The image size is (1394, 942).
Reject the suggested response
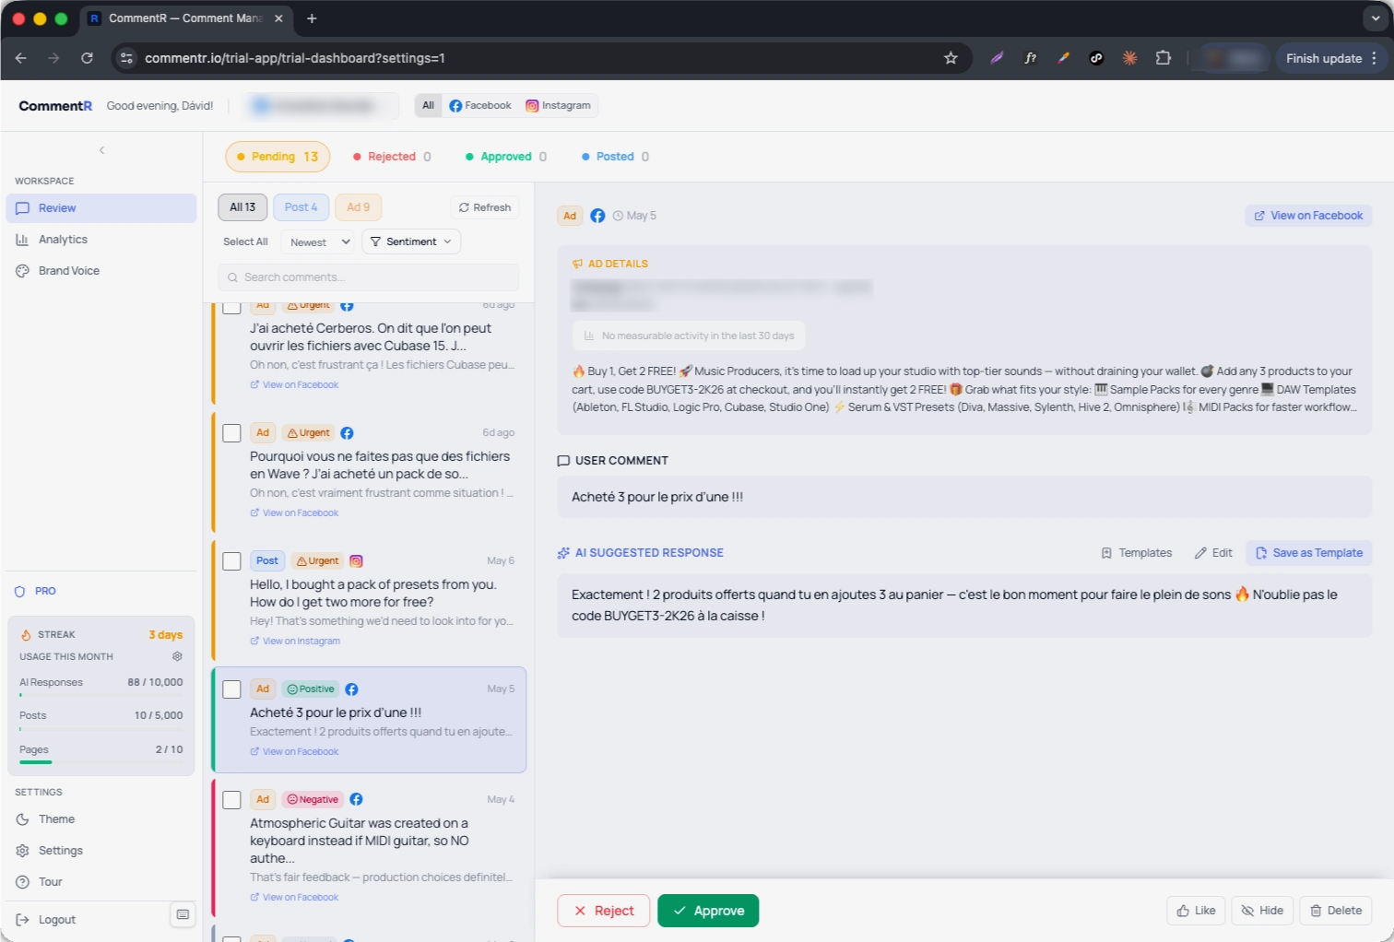[x=603, y=911]
